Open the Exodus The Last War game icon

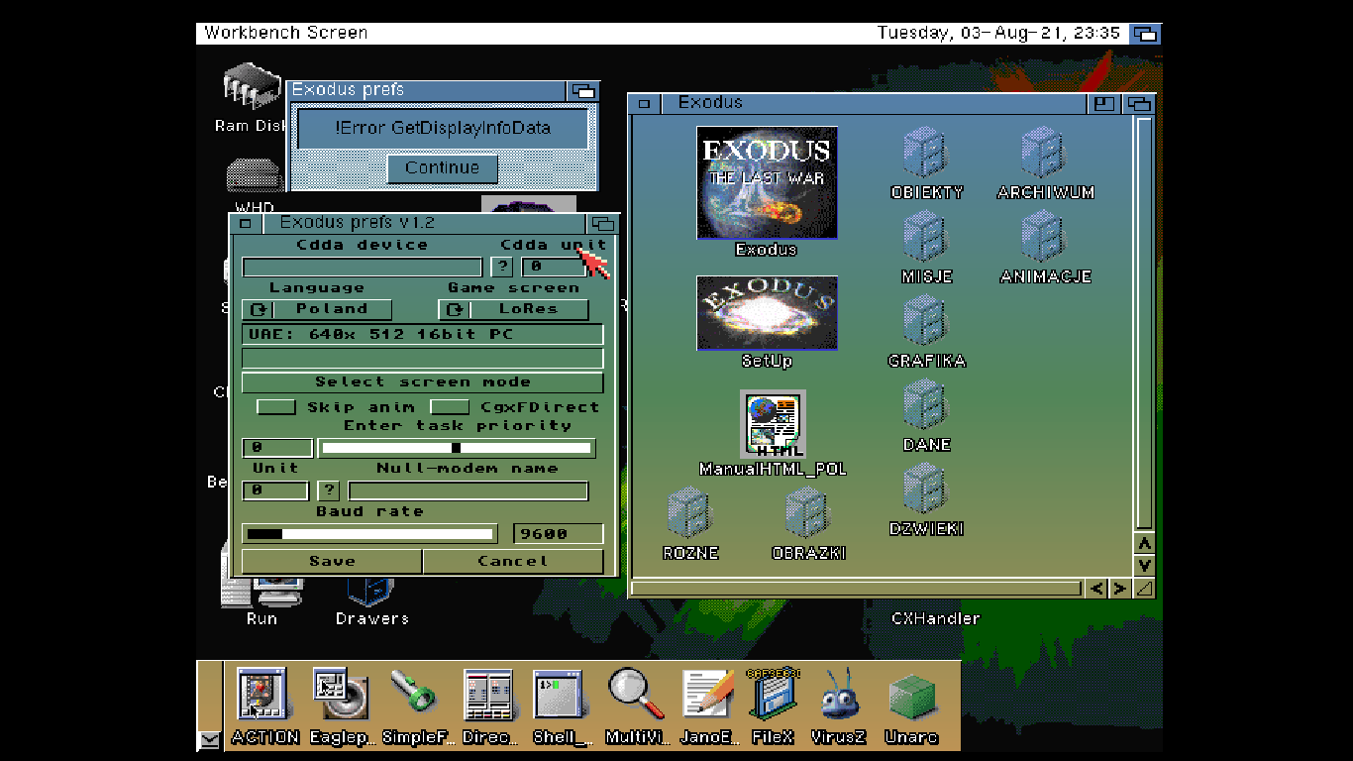(767, 182)
